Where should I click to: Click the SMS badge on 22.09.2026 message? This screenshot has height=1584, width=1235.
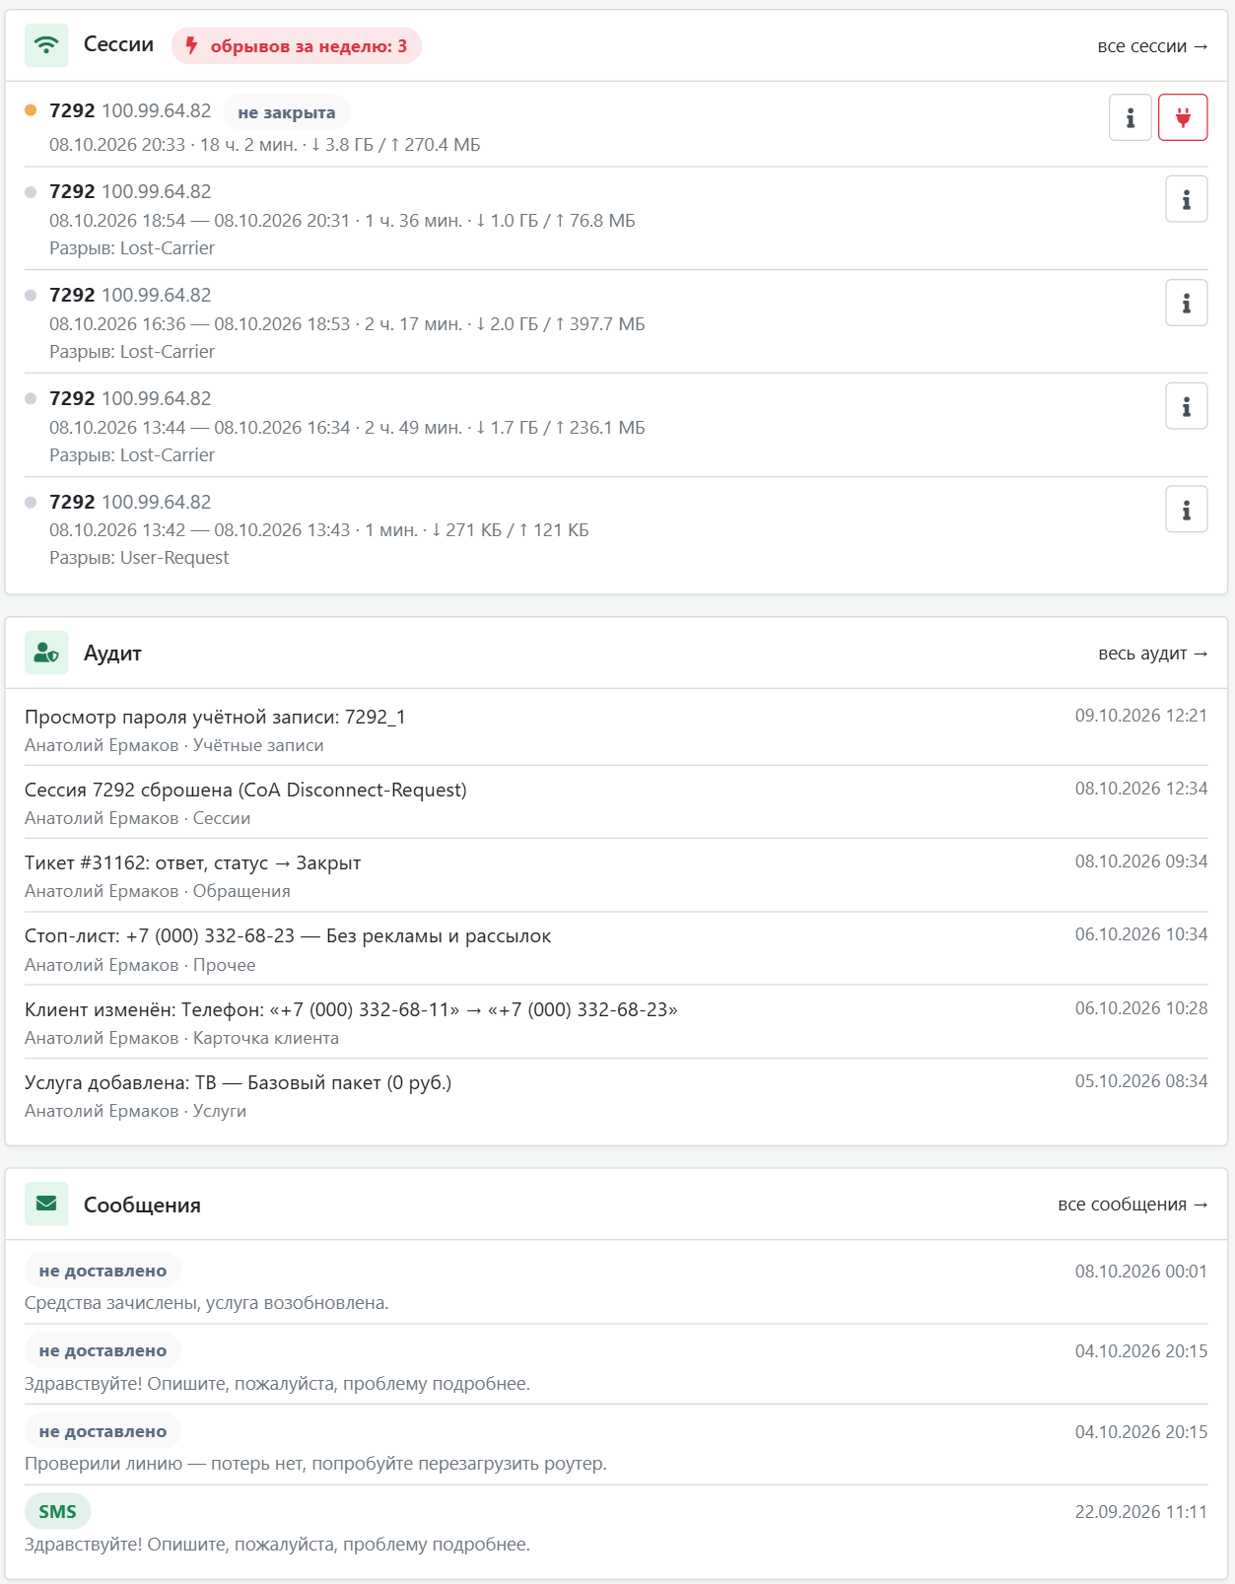[57, 1511]
